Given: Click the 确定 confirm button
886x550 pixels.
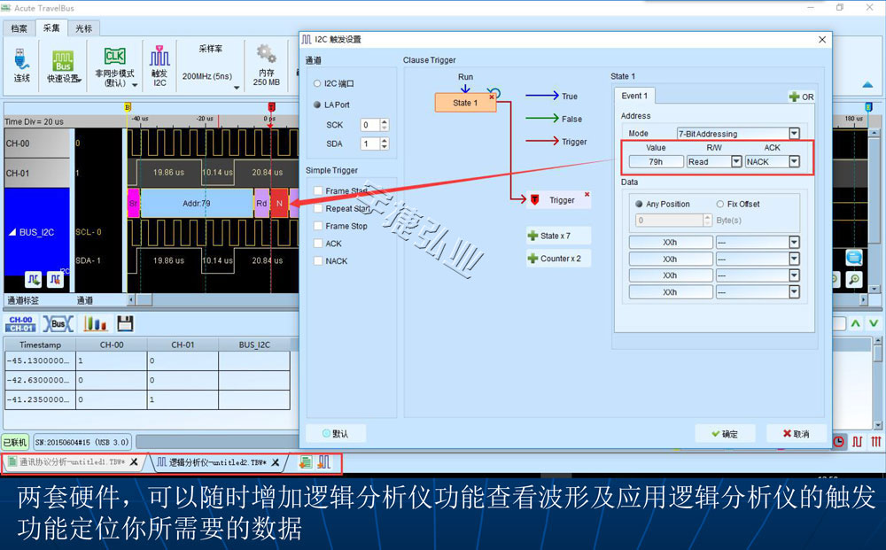Looking at the screenshot, I should [x=724, y=434].
